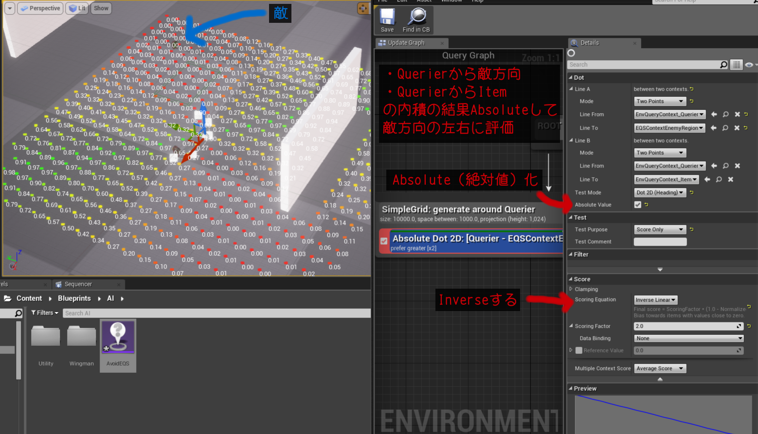The height and width of the screenshot is (434, 758).
Task: Reset Scoring Factor to default yellow arrow
Action: pos(749,326)
